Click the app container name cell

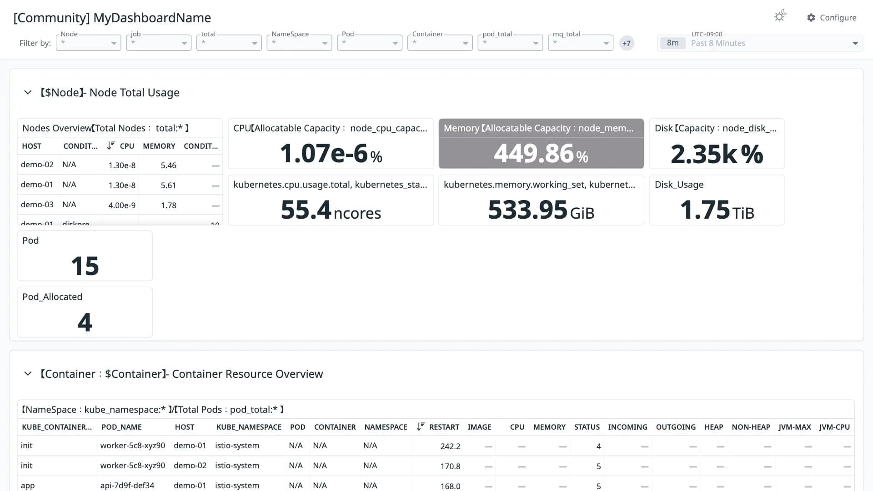pos(28,486)
